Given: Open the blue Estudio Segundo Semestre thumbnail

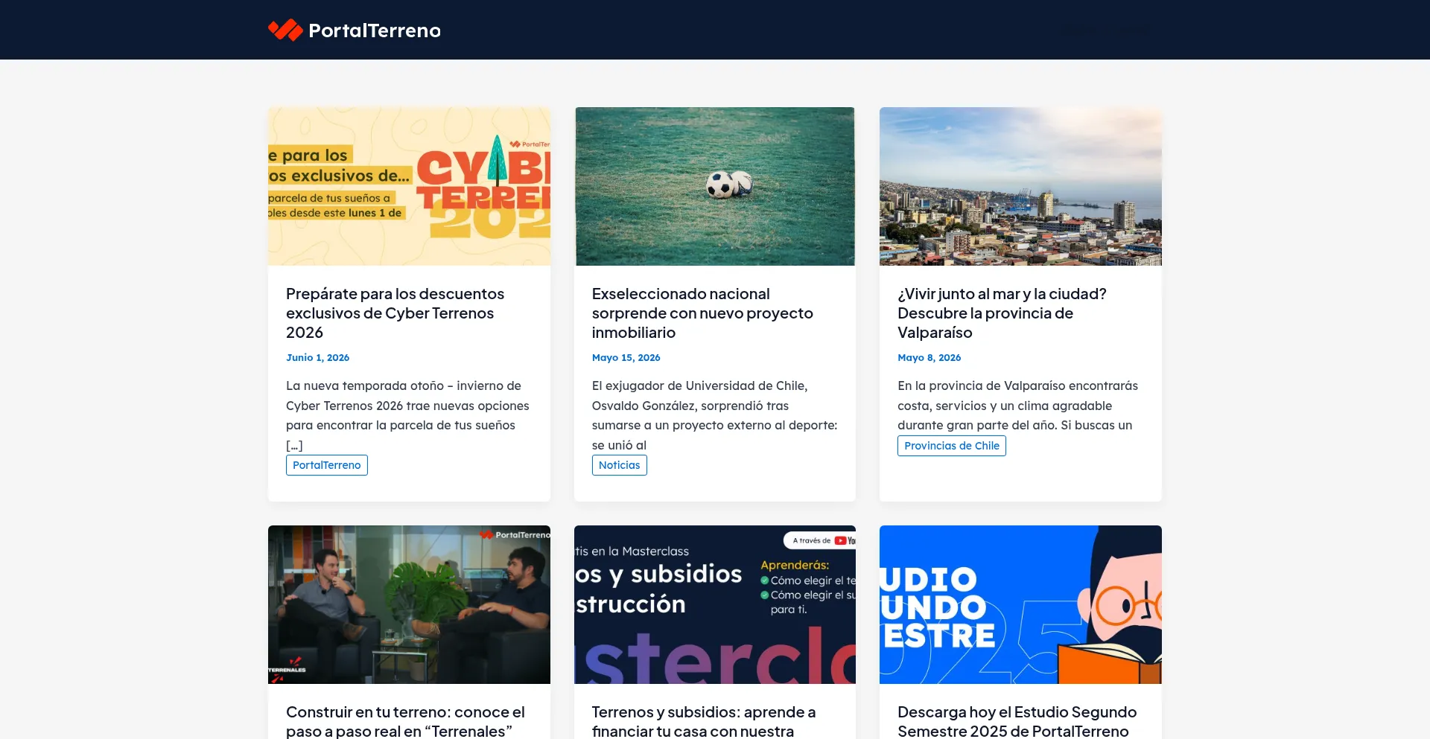Looking at the screenshot, I should click(x=1020, y=604).
